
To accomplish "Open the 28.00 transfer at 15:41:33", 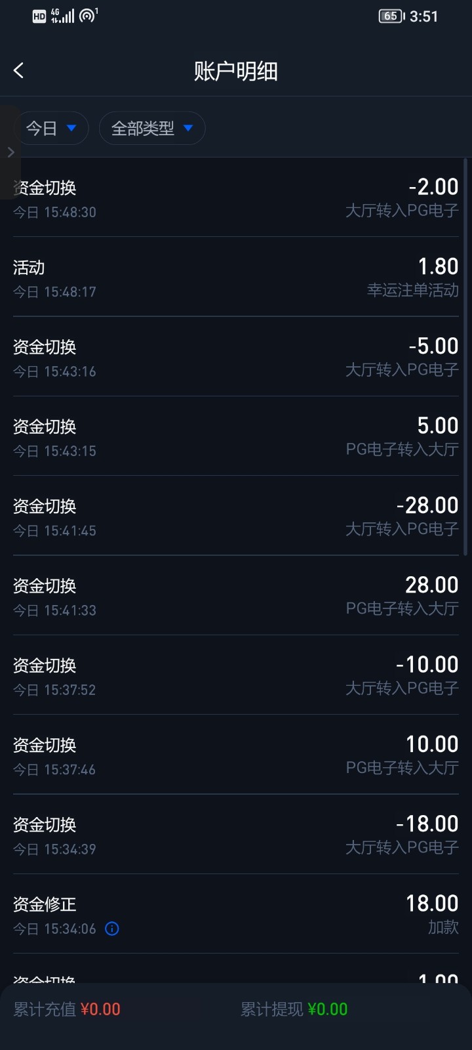I will click(236, 596).
